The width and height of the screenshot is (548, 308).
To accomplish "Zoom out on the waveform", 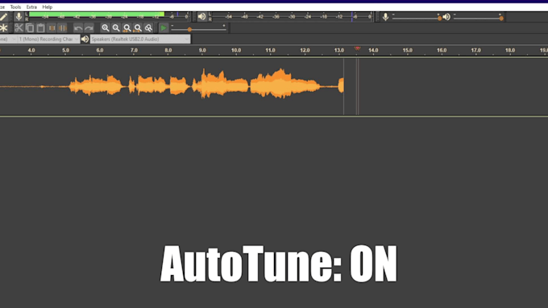I will point(116,28).
